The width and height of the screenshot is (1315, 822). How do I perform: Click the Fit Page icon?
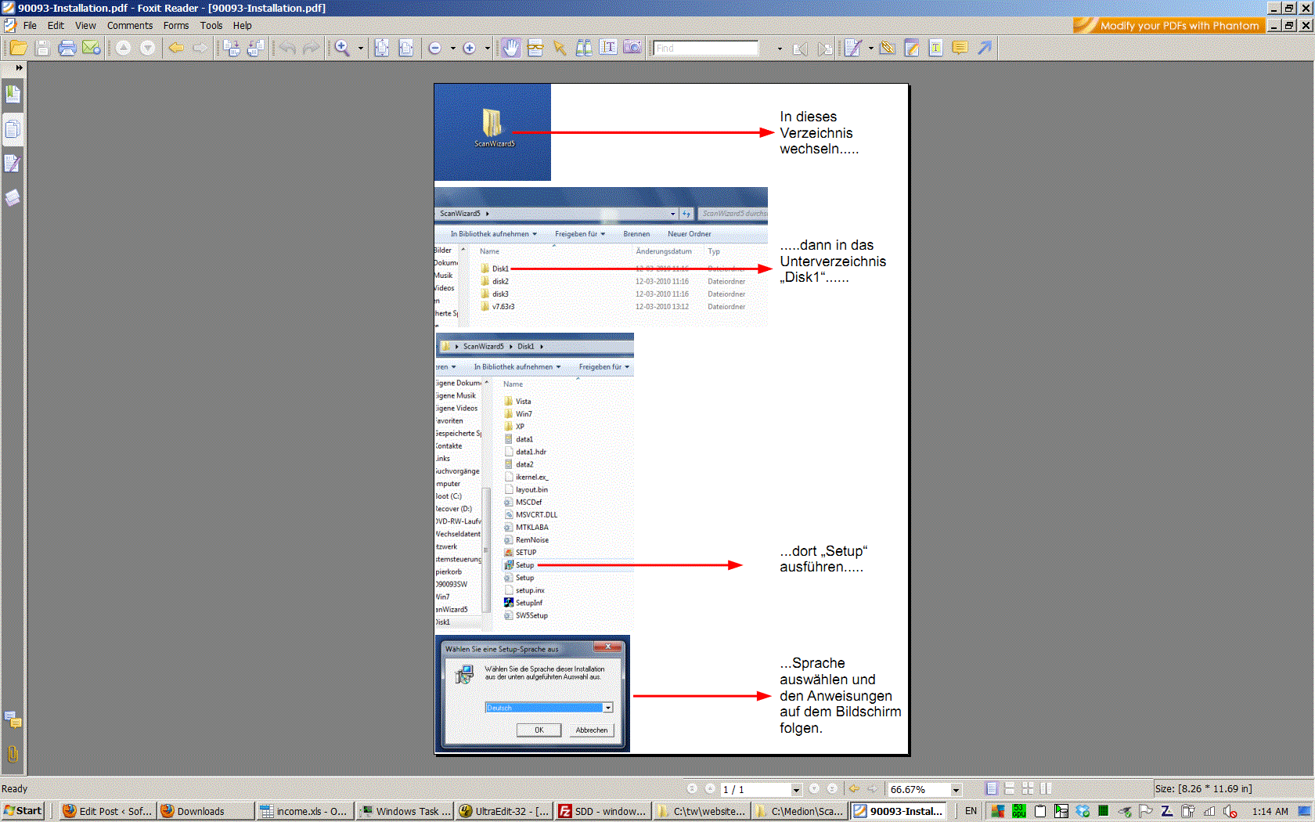point(381,49)
